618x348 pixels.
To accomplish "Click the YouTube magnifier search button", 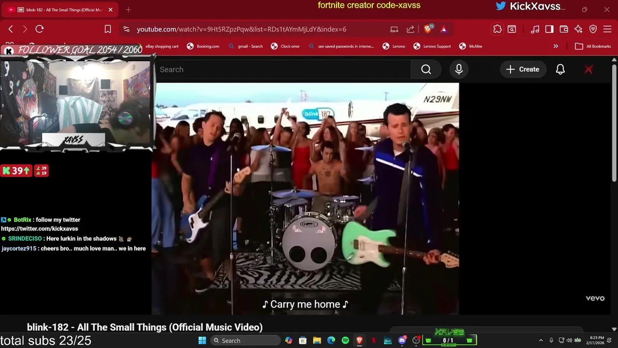I will click(x=426, y=69).
